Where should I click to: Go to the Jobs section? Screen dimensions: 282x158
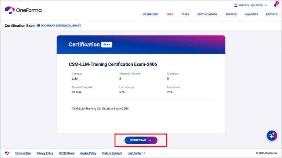[x=170, y=14]
